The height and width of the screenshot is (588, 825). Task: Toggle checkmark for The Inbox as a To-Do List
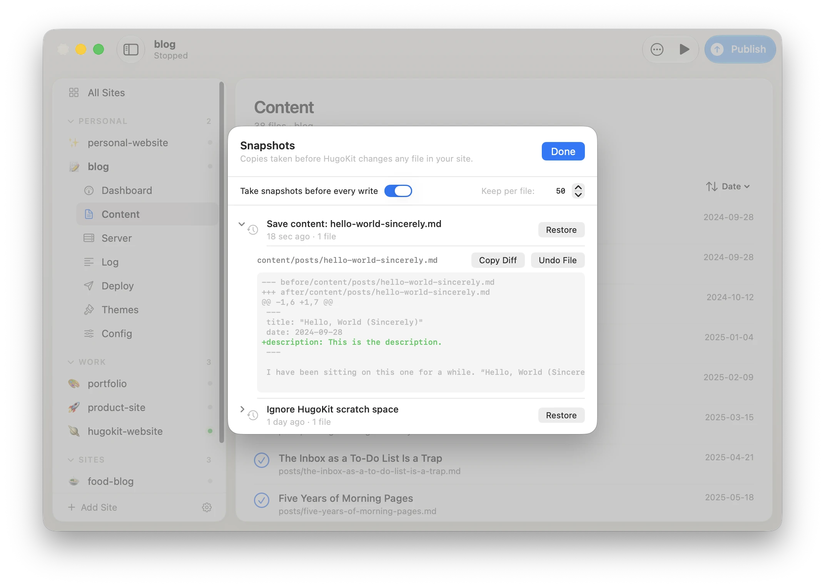262,460
